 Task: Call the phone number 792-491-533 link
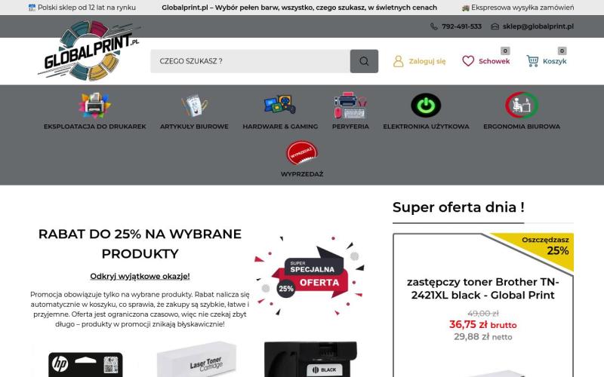pos(461,26)
